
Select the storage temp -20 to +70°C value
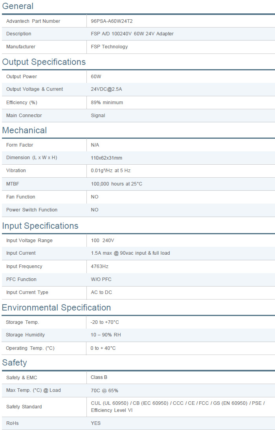[104, 322]
